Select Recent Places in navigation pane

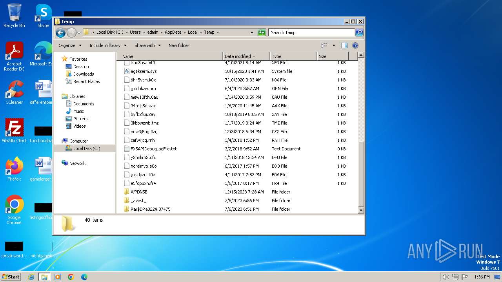86,81
